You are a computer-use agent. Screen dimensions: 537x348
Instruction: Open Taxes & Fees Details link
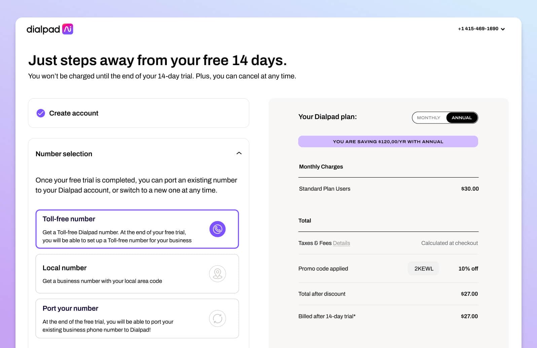pyautogui.click(x=341, y=243)
